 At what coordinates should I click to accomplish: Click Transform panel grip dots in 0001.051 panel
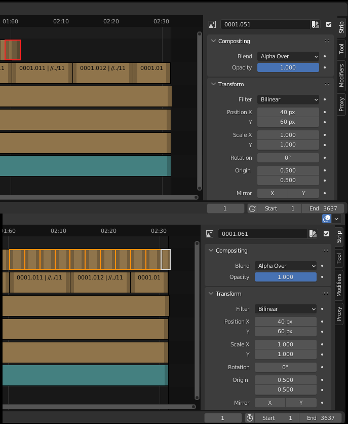coord(328,84)
